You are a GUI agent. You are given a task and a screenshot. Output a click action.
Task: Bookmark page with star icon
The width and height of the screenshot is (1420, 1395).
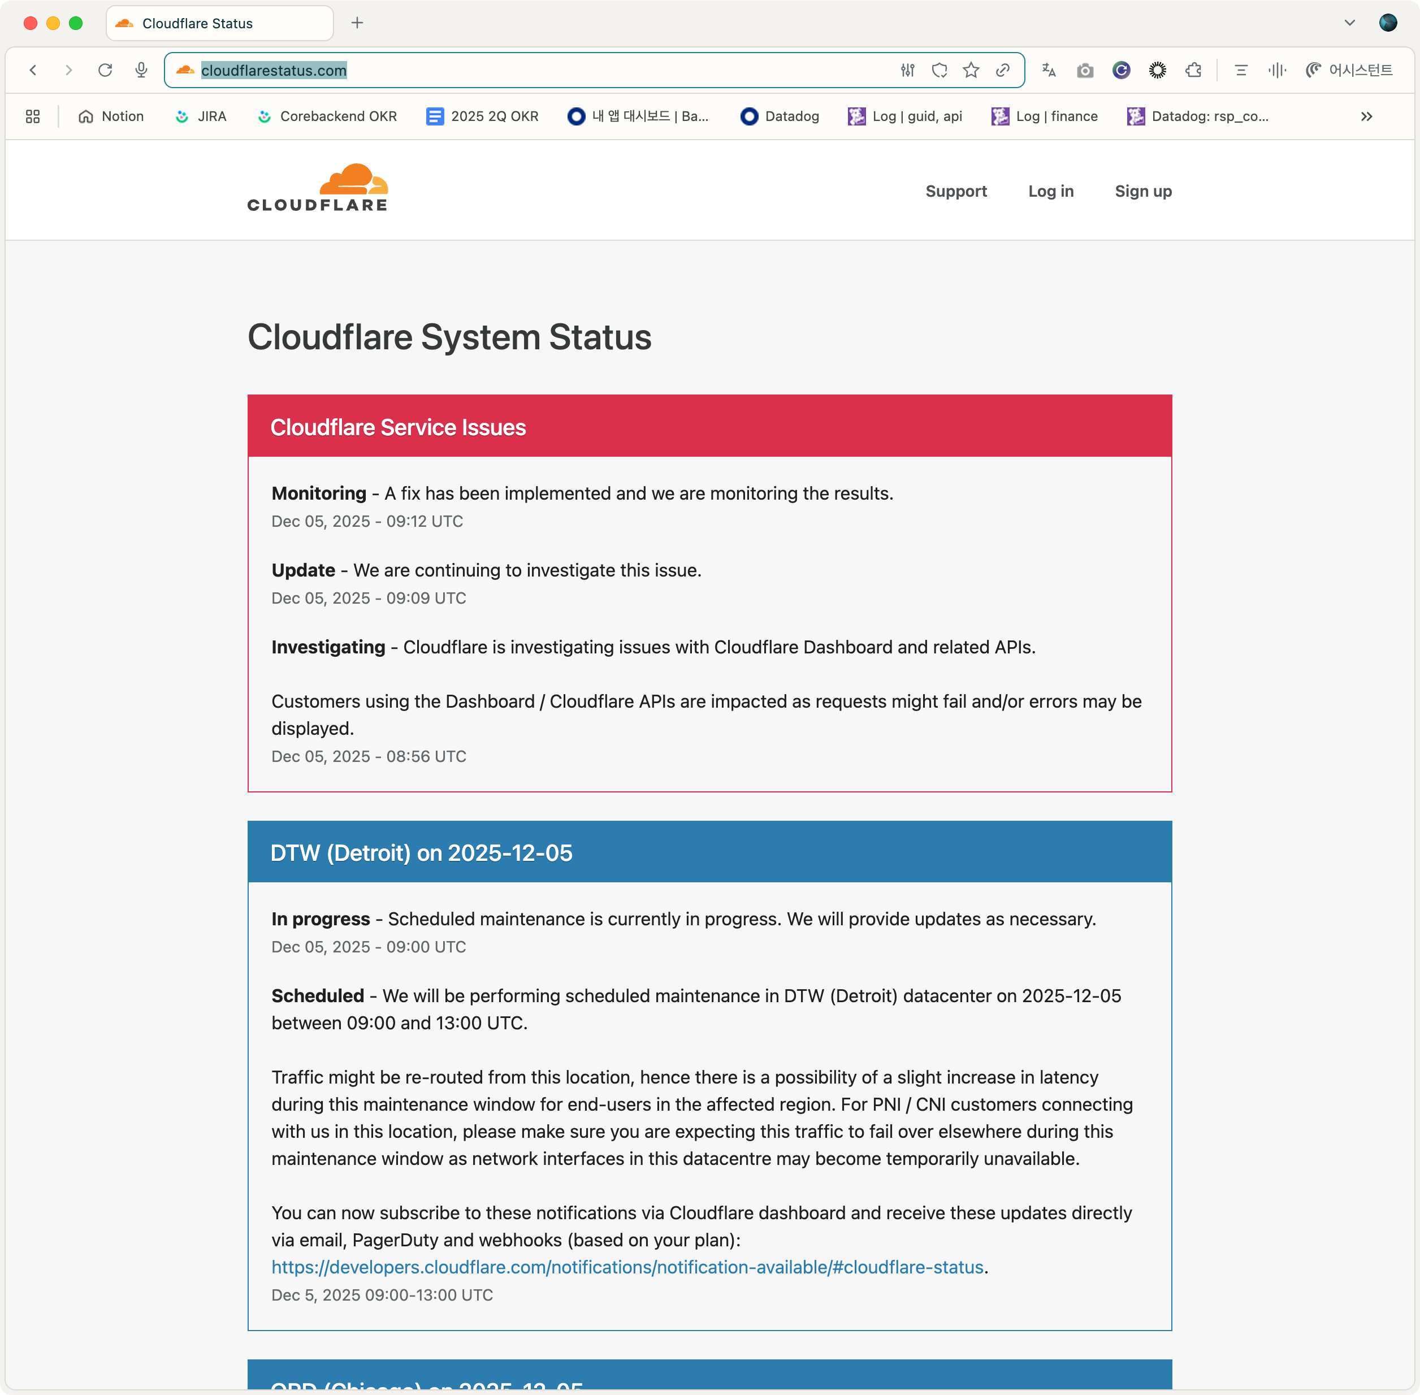pos(971,70)
